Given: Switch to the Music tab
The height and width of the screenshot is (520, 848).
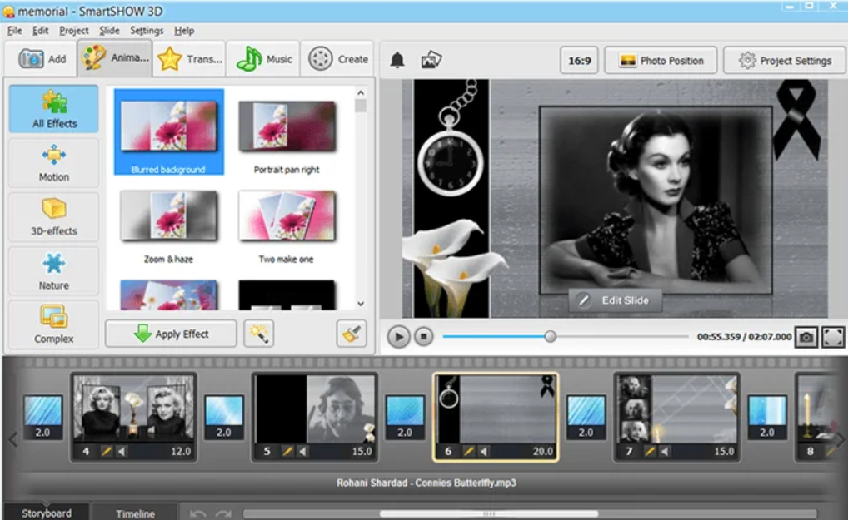Looking at the screenshot, I should (x=263, y=59).
